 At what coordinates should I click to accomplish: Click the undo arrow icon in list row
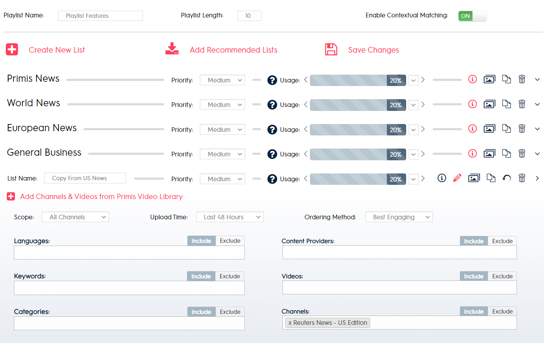[x=506, y=178]
